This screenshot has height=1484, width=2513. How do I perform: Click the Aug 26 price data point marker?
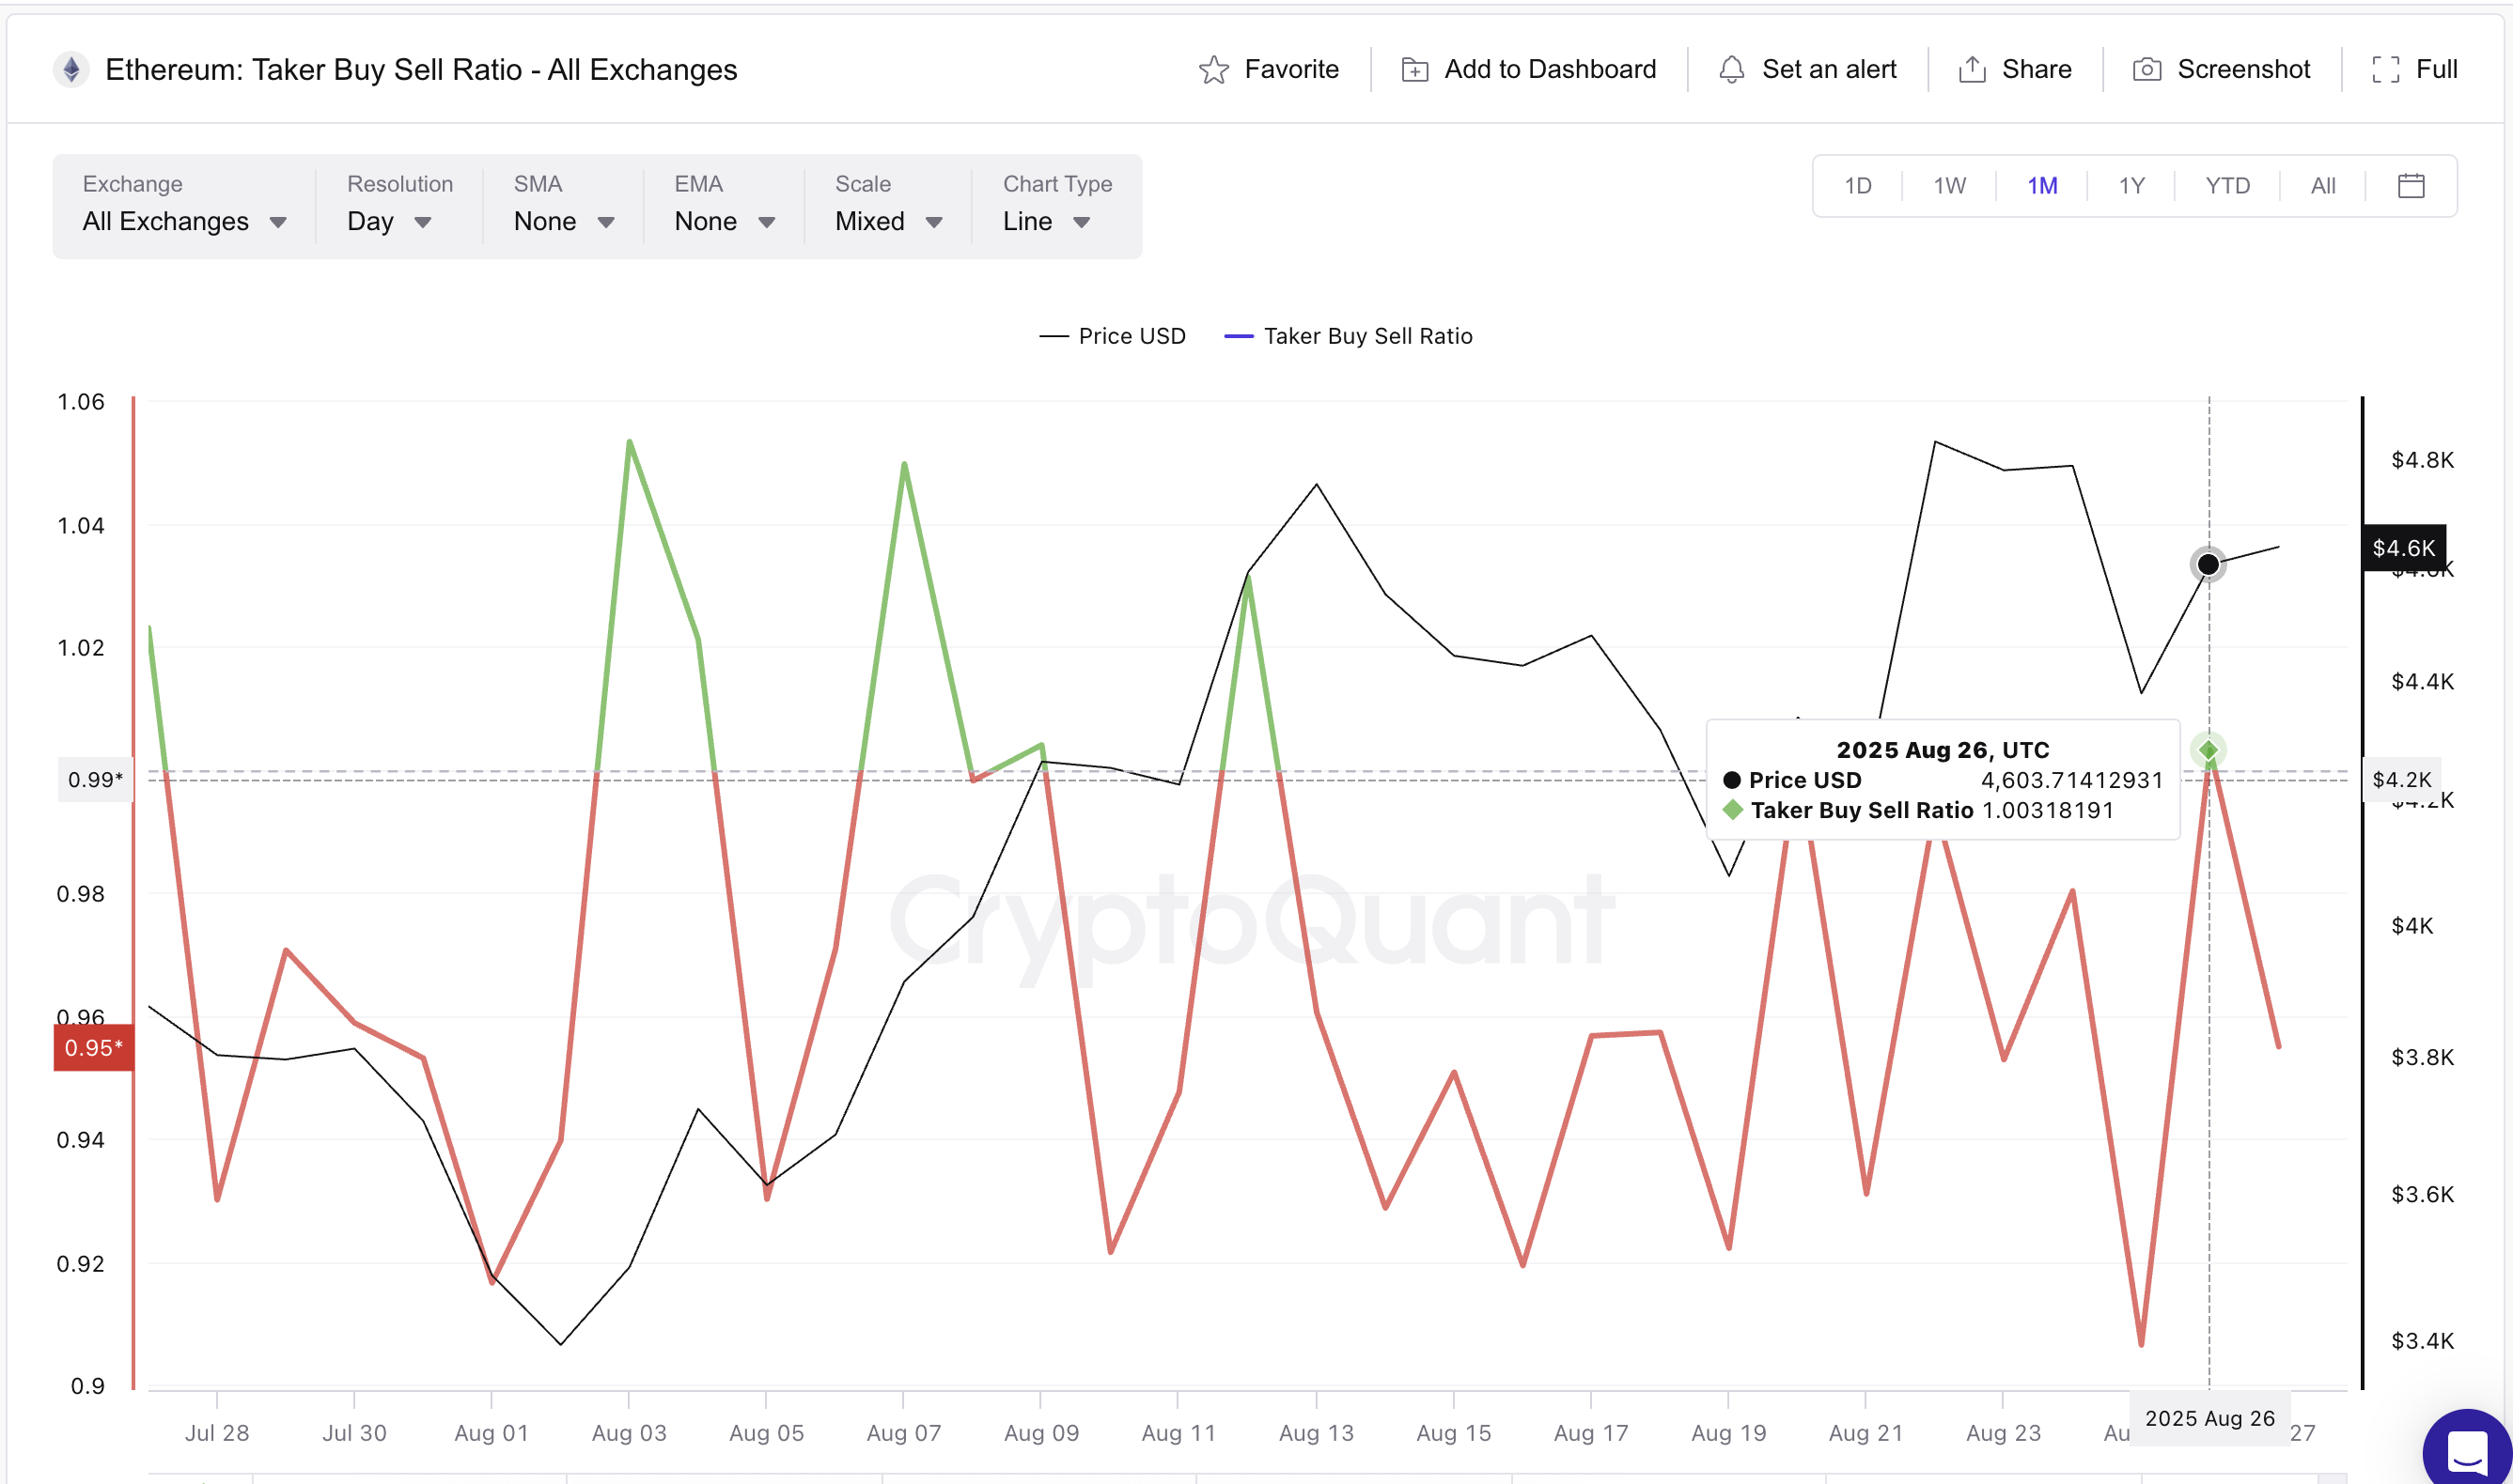(x=2208, y=565)
